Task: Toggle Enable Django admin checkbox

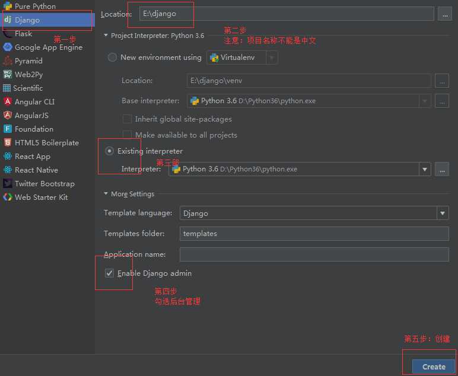Action: coord(109,273)
